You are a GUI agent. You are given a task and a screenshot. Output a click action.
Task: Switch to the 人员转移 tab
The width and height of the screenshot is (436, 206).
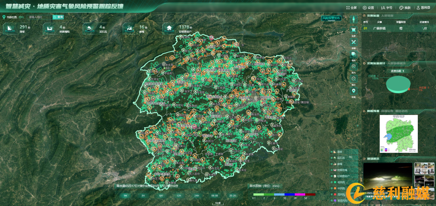click(x=387, y=16)
